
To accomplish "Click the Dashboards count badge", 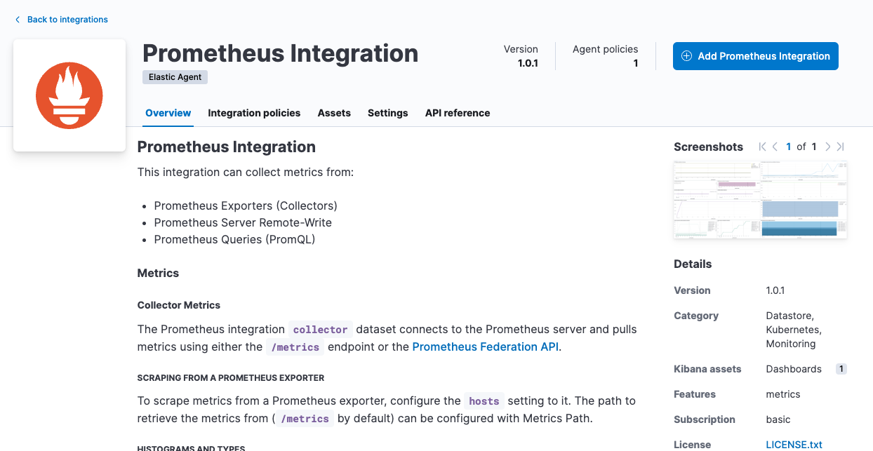I will click(841, 368).
